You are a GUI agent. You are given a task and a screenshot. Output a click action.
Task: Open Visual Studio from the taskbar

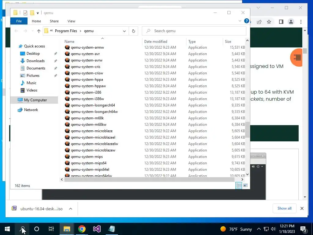coord(97,229)
